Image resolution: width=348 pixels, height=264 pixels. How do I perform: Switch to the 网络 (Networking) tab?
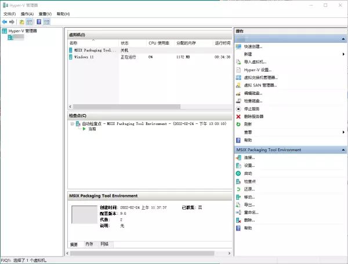(104, 244)
